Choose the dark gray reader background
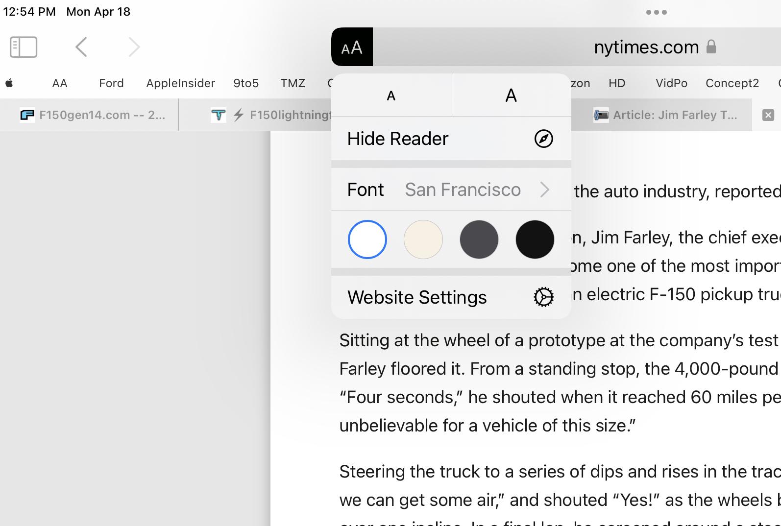This screenshot has height=526, width=781. (479, 239)
